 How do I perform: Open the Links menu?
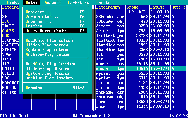point(13,2)
